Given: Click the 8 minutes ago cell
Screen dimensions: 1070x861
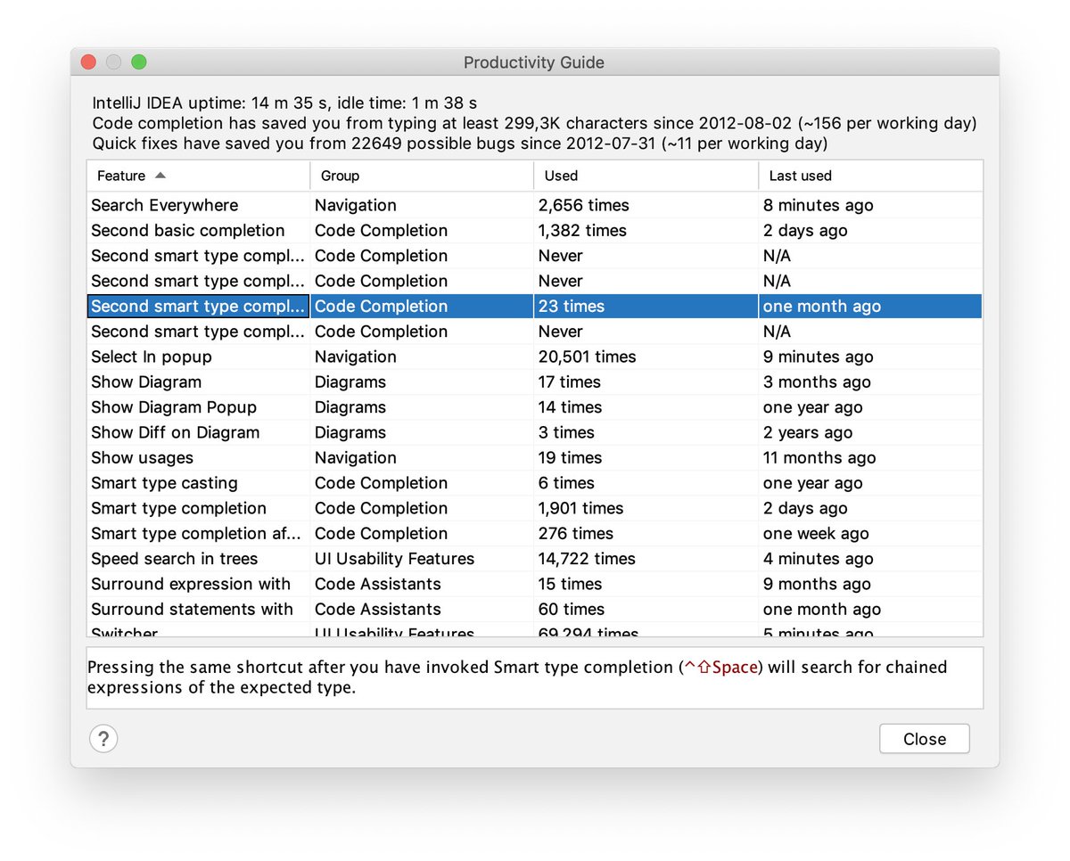Looking at the screenshot, I should click(870, 205).
